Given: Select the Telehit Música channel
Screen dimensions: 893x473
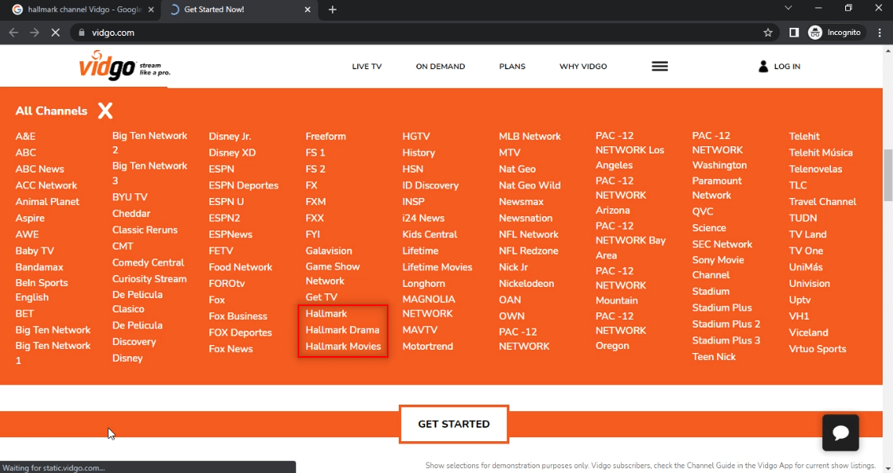Looking at the screenshot, I should 821,153.
